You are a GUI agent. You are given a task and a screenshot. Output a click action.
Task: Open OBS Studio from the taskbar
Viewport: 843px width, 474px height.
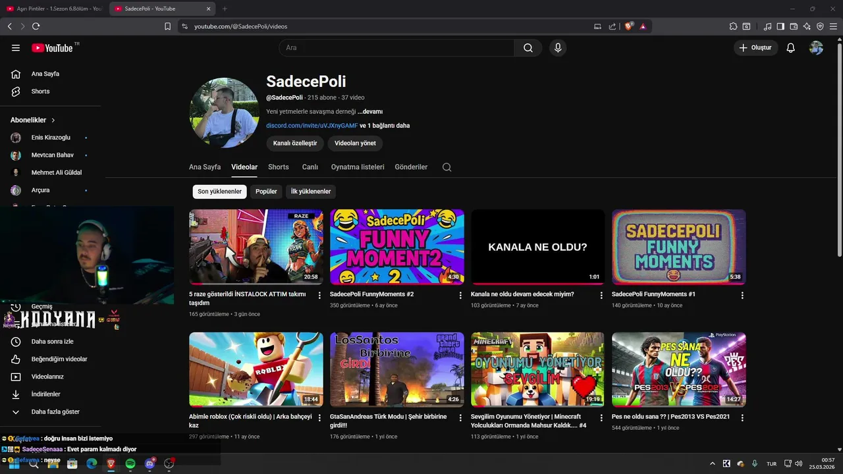pyautogui.click(x=169, y=463)
